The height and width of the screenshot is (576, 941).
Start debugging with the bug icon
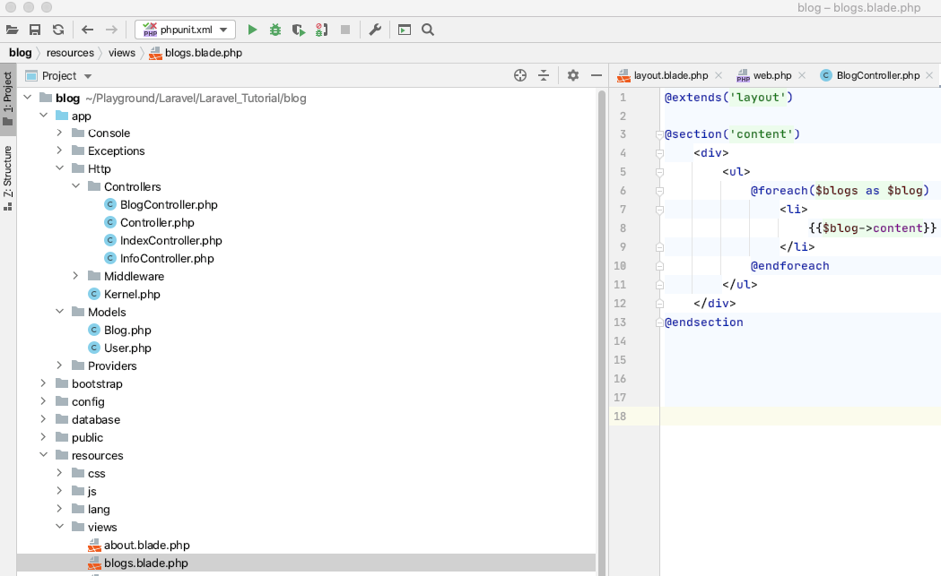(275, 30)
